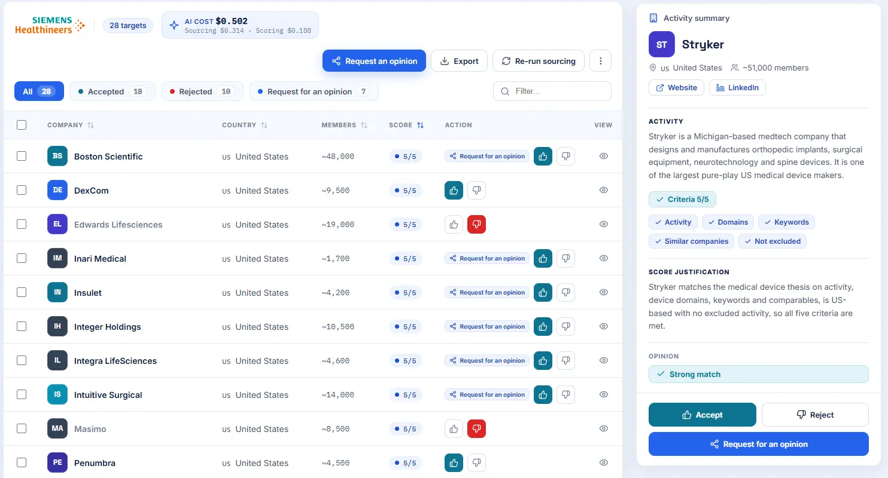Click thumbs-up for Penumbra
888x478 pixels.
coord(454,463)
